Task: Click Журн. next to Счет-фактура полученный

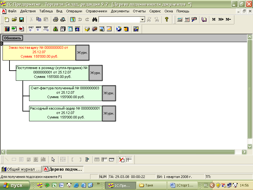Action: click(109, 93)
